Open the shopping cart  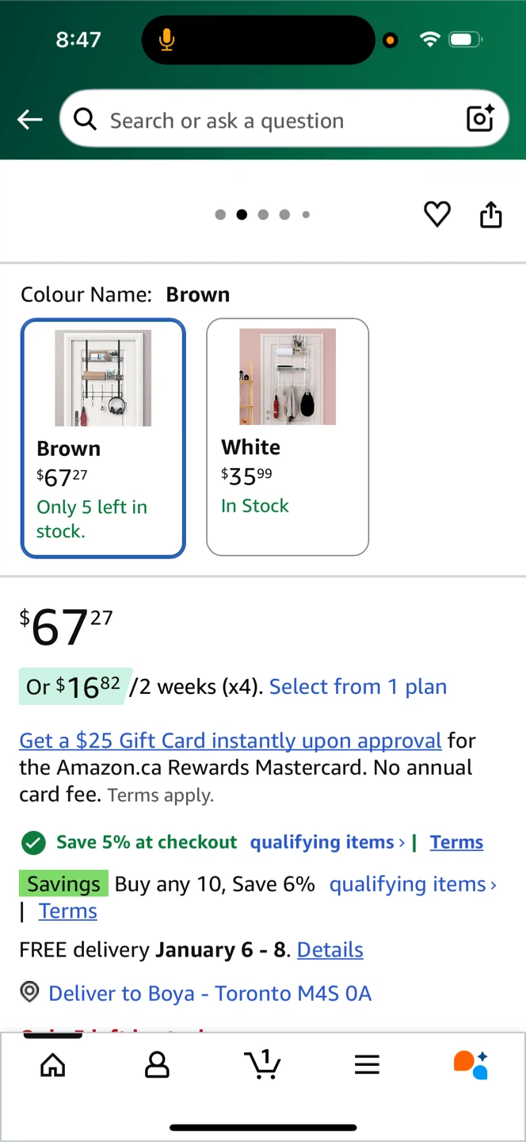tap(262, 1064)
